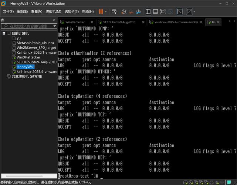Click the printer device status icon

click(211, 182)
